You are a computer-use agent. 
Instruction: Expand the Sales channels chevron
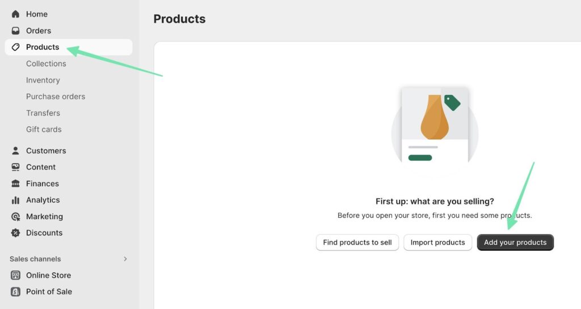[125, 259]
